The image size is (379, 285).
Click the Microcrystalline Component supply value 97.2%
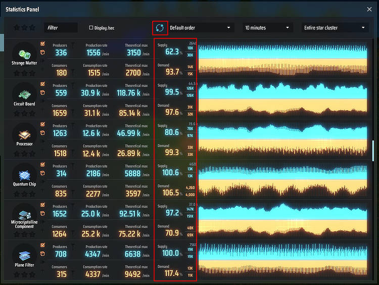(x=174, y=213)
